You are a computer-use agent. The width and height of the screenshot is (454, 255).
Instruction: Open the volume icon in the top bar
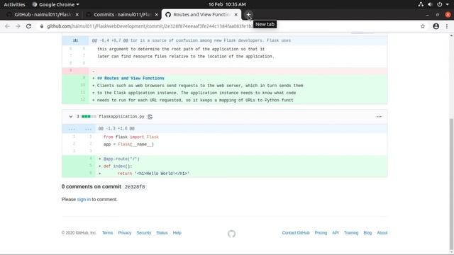pos(430,4)
